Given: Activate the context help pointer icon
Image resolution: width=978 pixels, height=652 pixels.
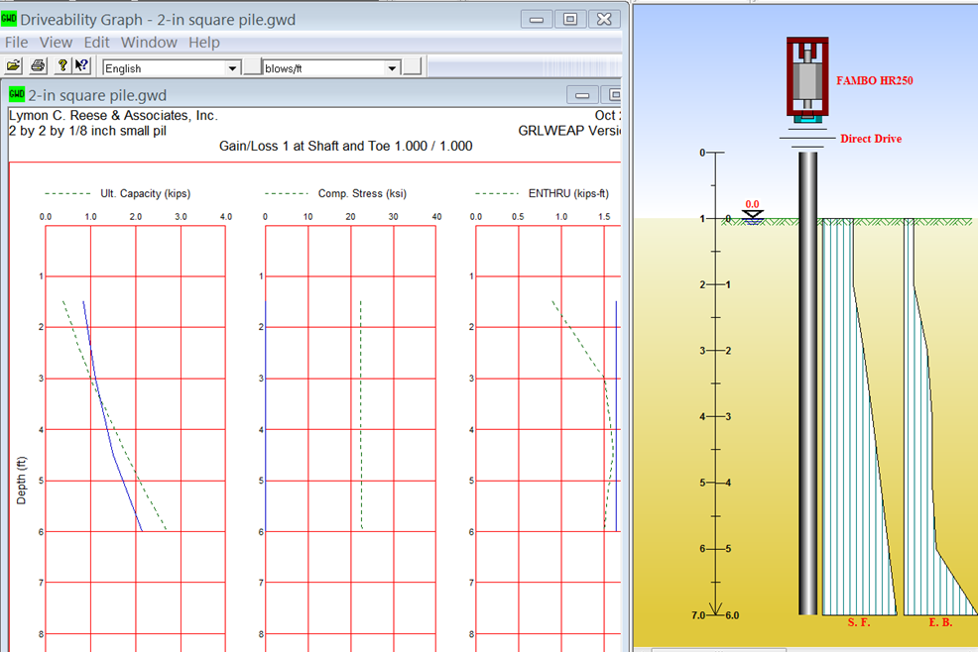Looking at the screenshot, I should click(81, 66).
